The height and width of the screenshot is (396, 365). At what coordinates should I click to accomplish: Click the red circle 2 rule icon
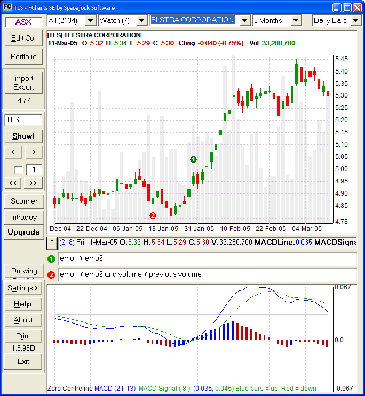coord(51,275)
